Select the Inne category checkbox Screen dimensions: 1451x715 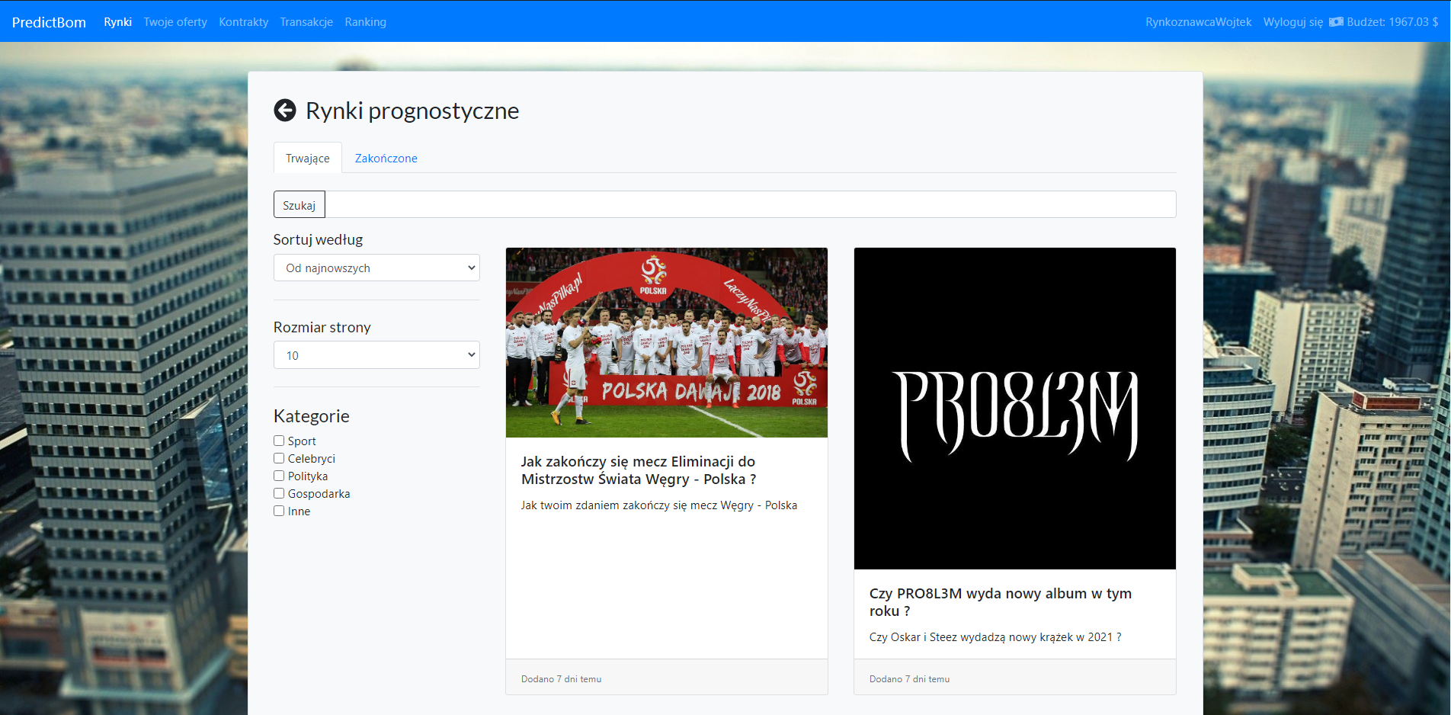[x=279, y=511]
